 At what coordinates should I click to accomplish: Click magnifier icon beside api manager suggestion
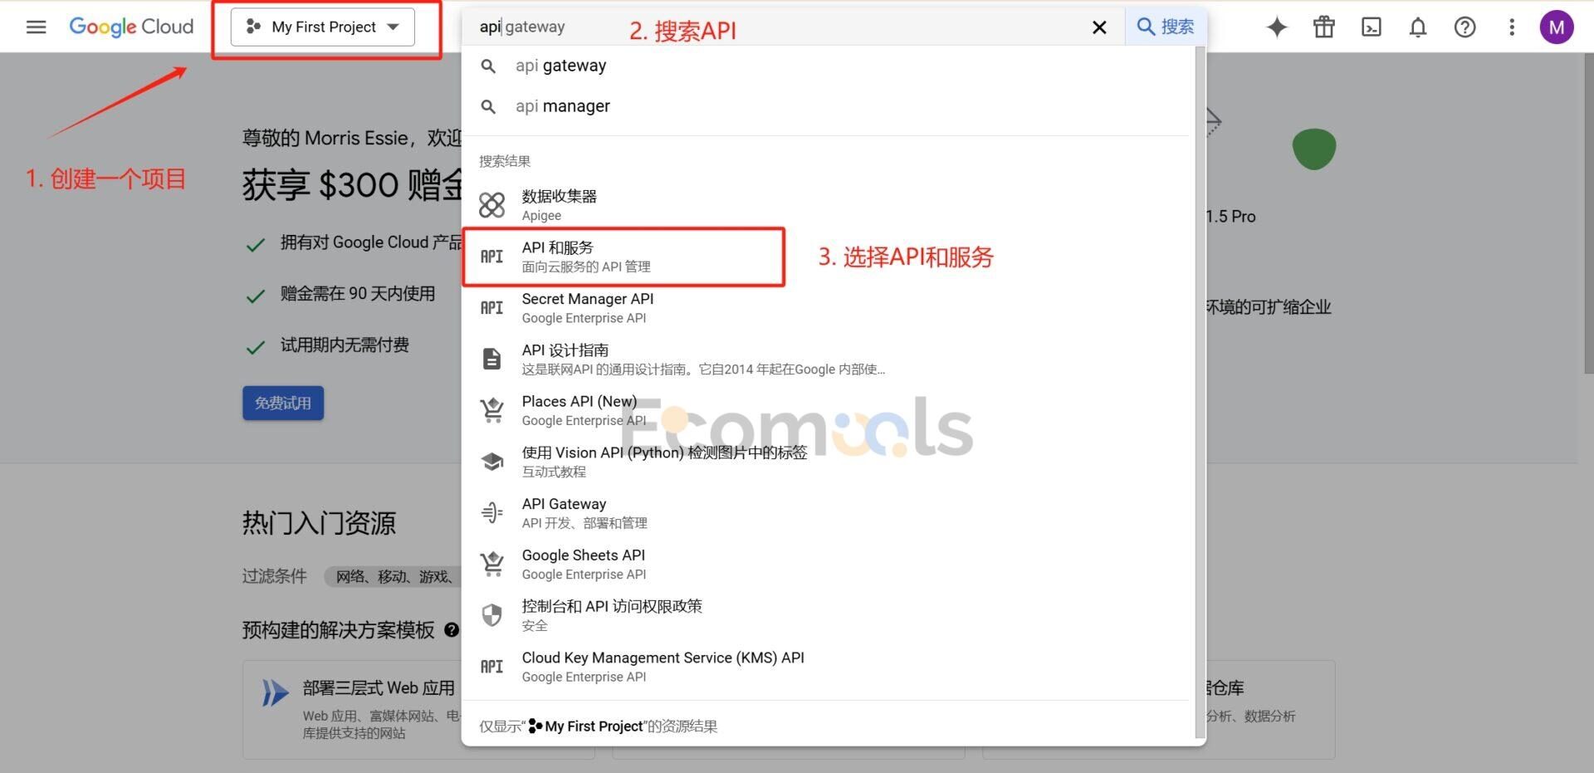(x=488, y=106)
